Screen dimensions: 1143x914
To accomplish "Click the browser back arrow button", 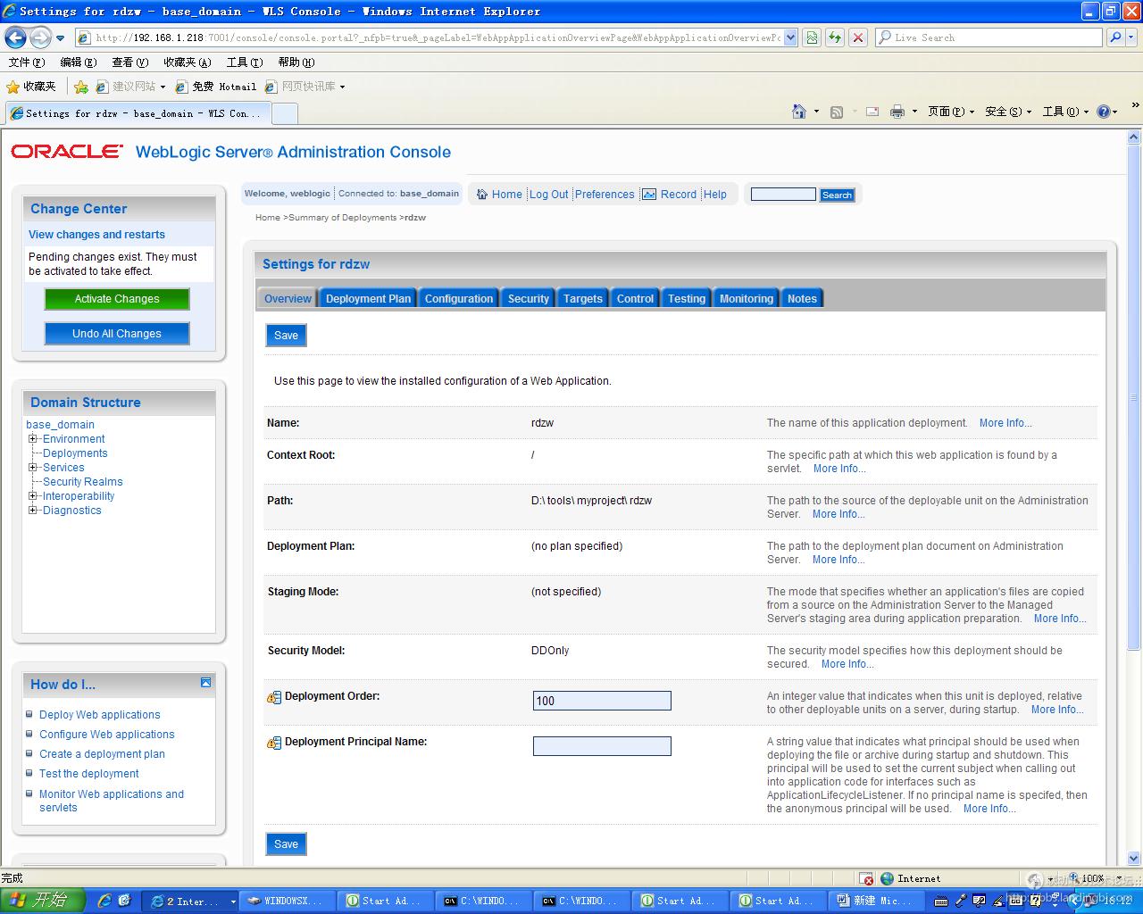I will tap(15, 37).
